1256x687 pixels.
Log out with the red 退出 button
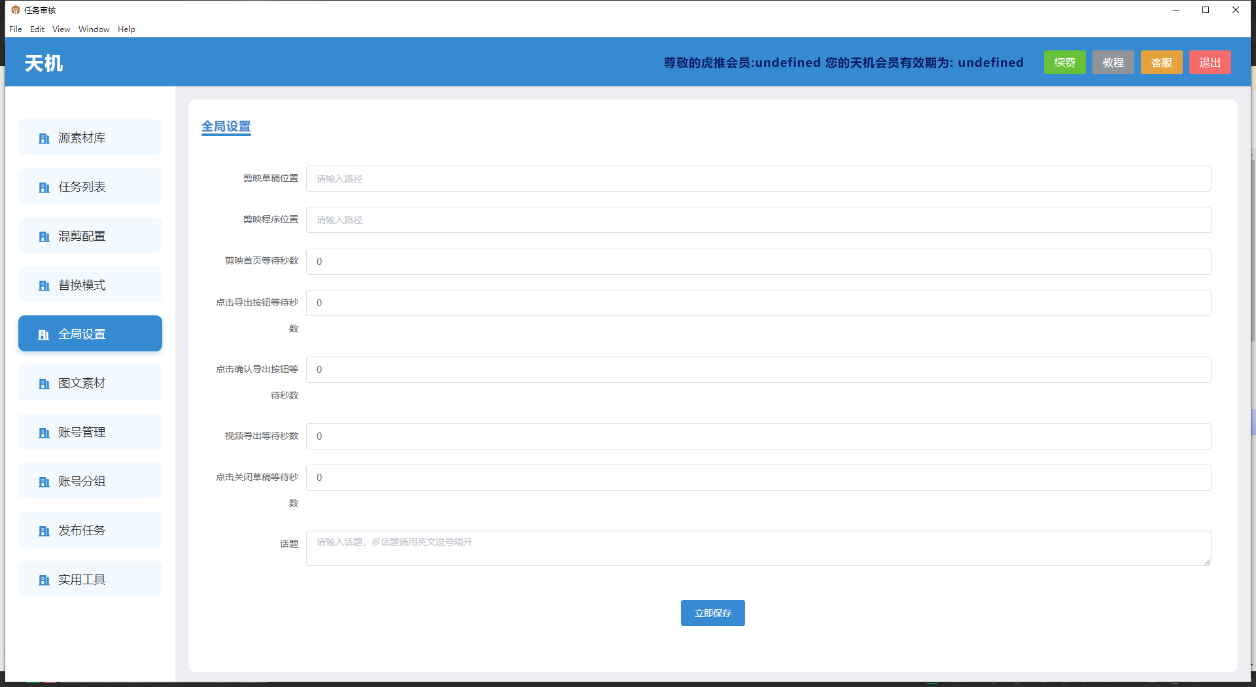(1210, 63)
